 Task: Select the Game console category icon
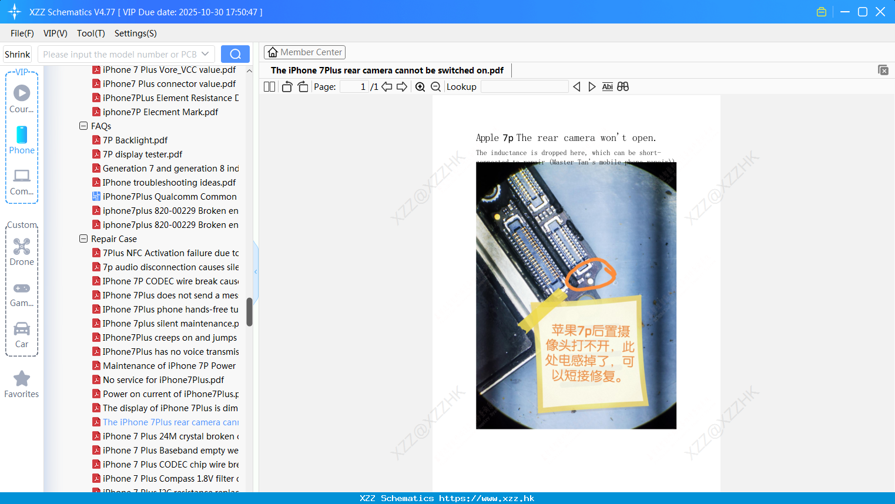(x=22, y=294)
